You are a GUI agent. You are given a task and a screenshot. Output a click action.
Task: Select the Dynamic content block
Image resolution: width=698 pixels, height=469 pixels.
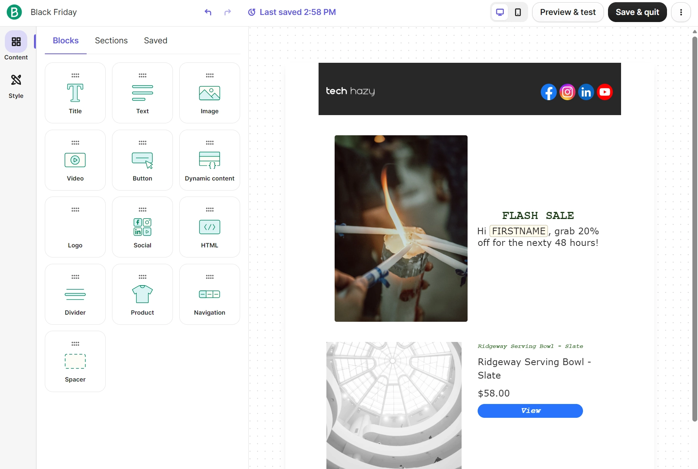[x=210, y=160]
